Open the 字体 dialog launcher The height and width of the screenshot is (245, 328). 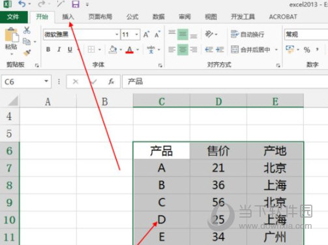pyautogui.click(x=160, y=65)
